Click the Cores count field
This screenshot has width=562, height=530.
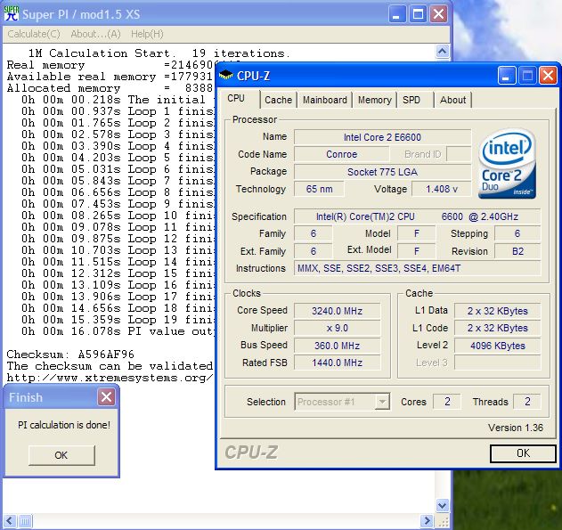coord(446,402)
